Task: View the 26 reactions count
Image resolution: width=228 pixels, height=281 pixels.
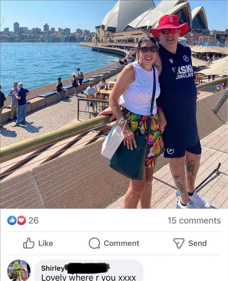Action: coord(34,220)
